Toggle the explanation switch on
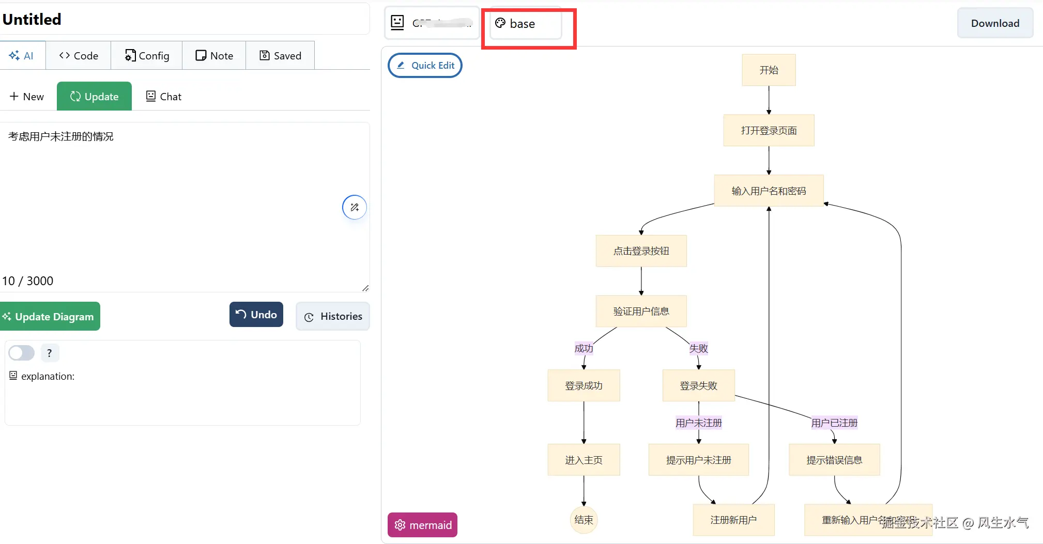The height and width of the screenshot is (544, 1043). 22,353
